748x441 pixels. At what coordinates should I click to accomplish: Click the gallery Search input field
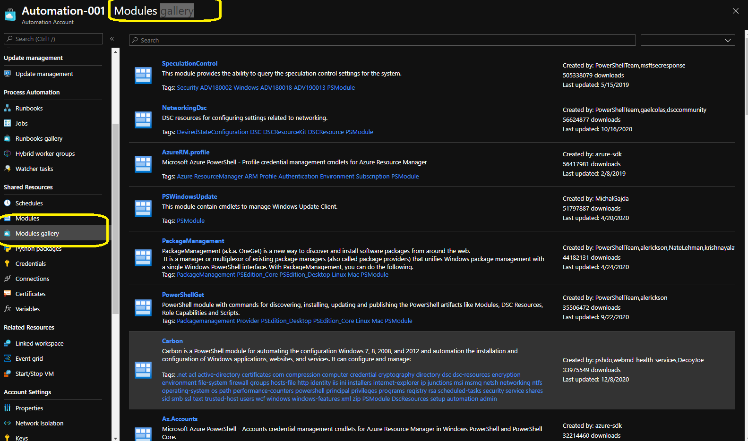click(382, 40)
